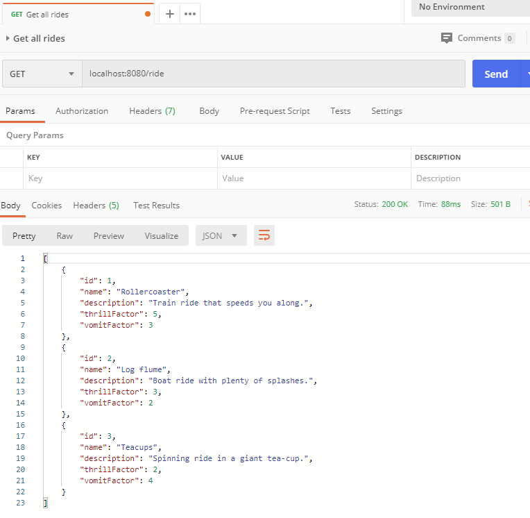Screen dimensions: 530x518
Task: Select the Pre-request Script tab
Action: click(275, 111)
